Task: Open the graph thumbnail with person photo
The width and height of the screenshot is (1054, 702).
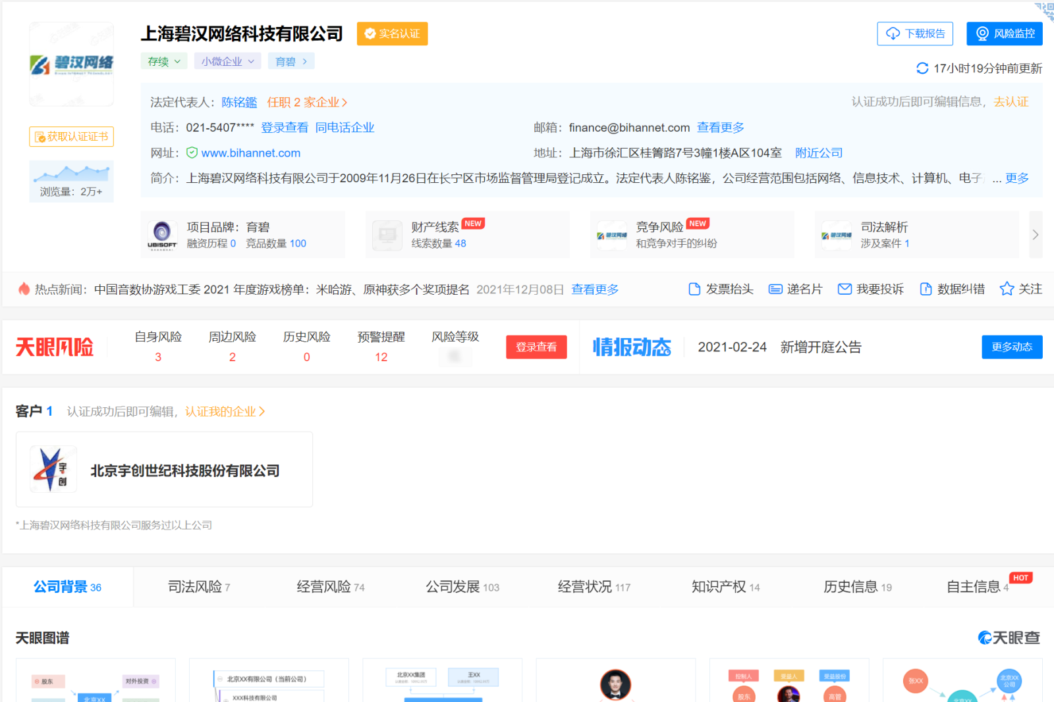Action: point(616,680)
